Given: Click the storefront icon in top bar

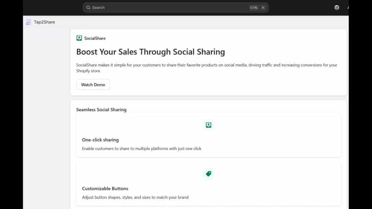Looking at the screenshot, I should pyautogui.click(x=337, y=8).
